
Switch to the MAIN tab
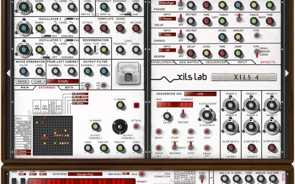(25, 88)
